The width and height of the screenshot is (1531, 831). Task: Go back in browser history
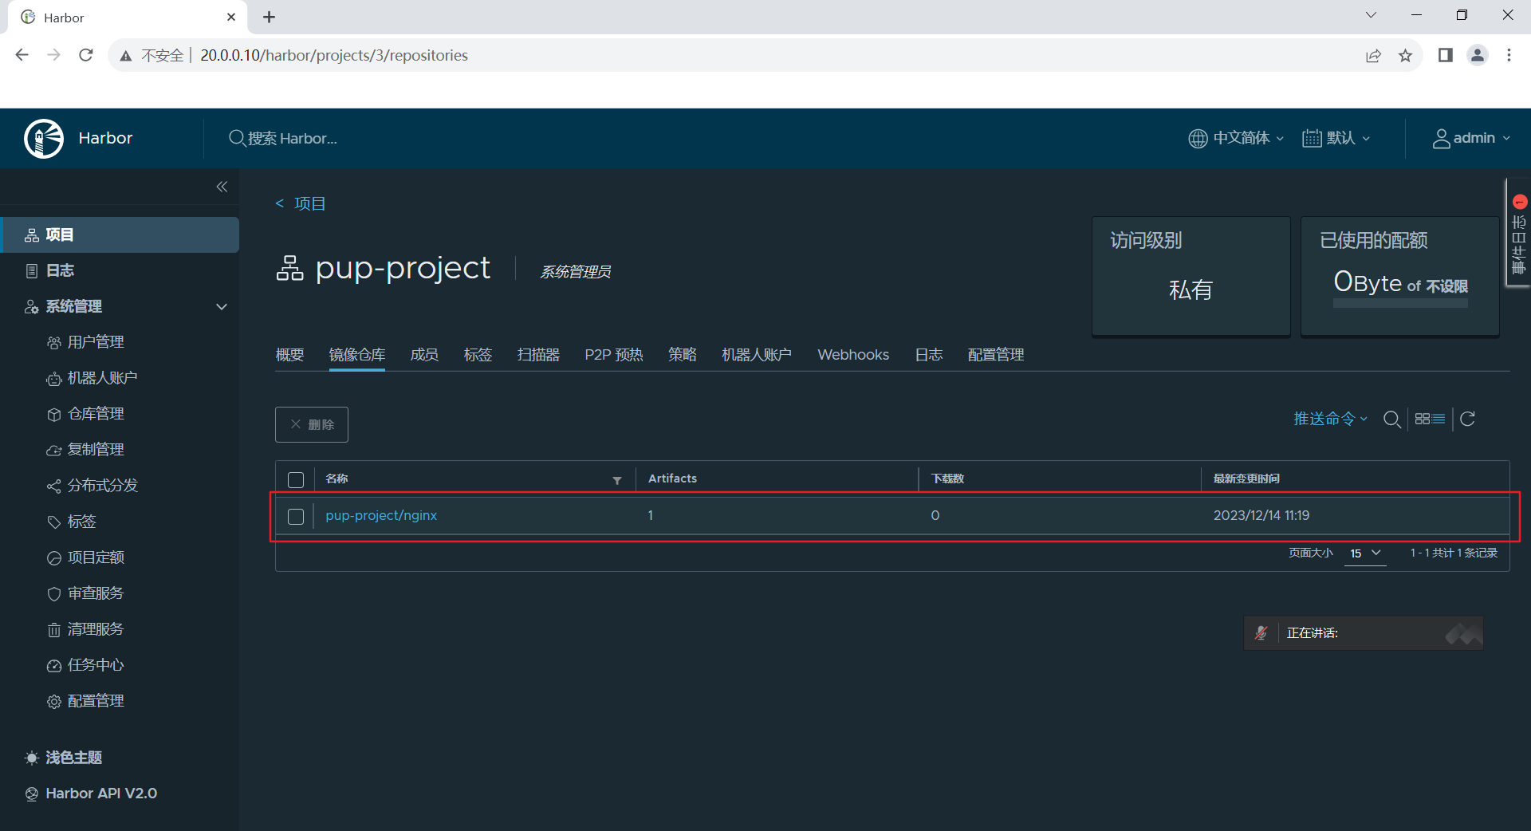coord(22,55)
